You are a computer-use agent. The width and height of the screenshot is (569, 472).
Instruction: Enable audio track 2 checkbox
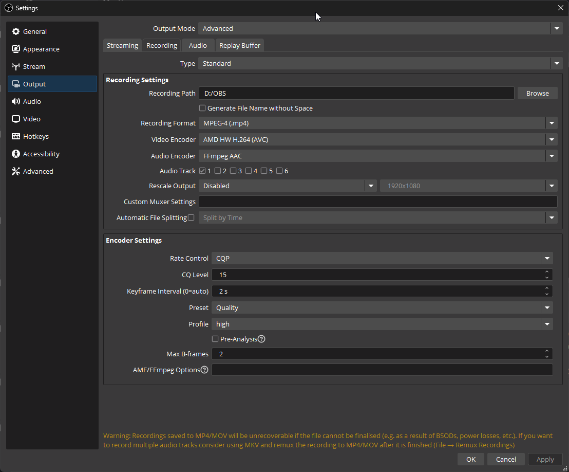coord(218,171)
